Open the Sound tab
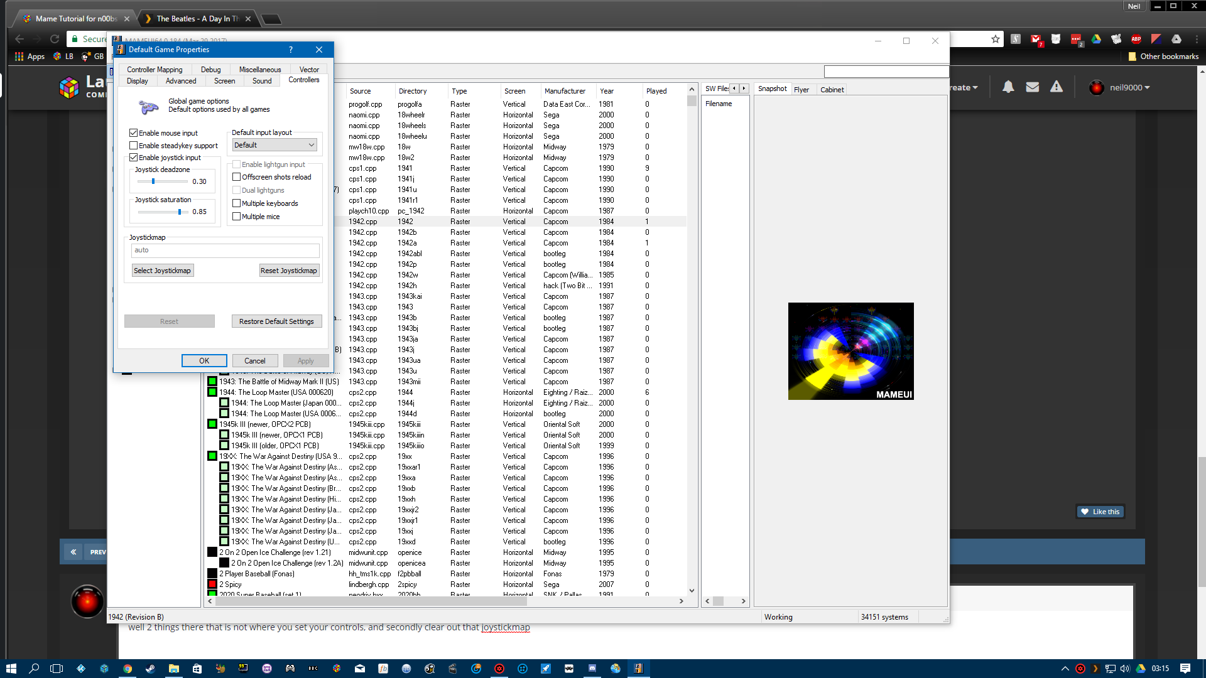The image size is (1206, 678). coord(262,81)
